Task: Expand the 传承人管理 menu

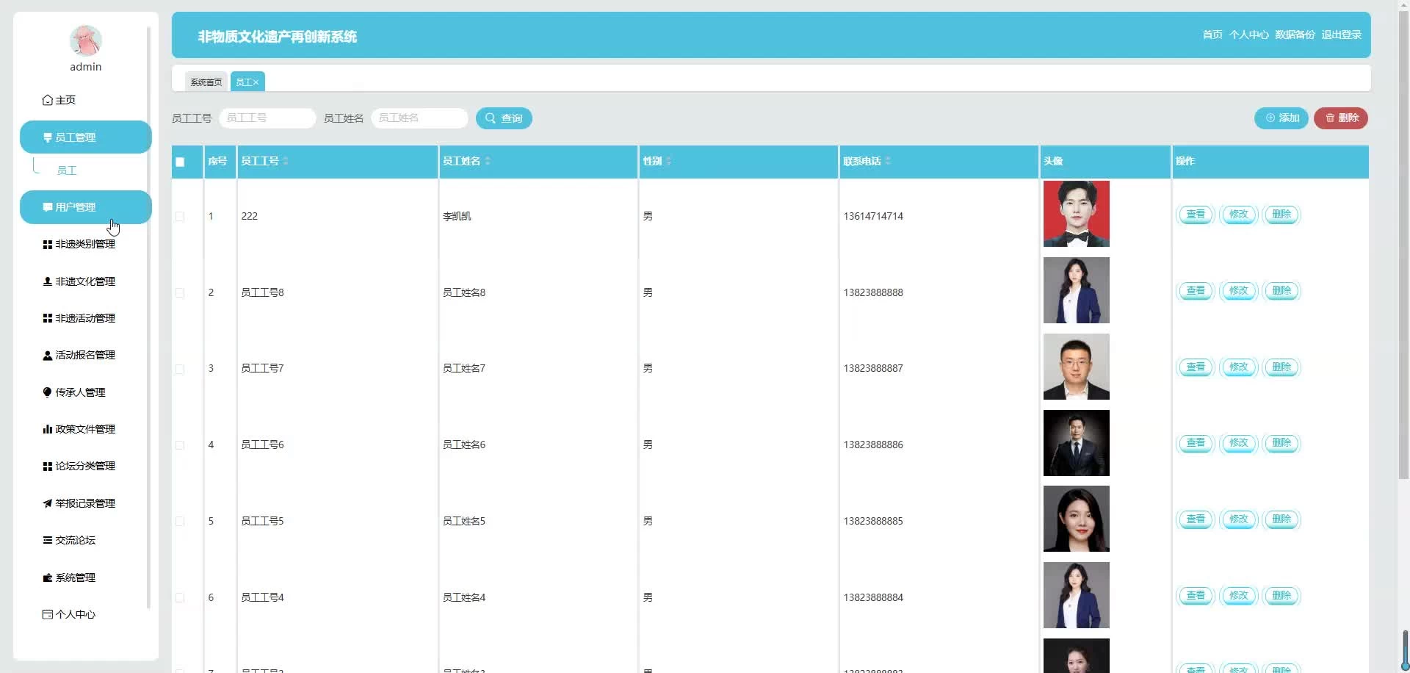Action: (x=86, y=392)
